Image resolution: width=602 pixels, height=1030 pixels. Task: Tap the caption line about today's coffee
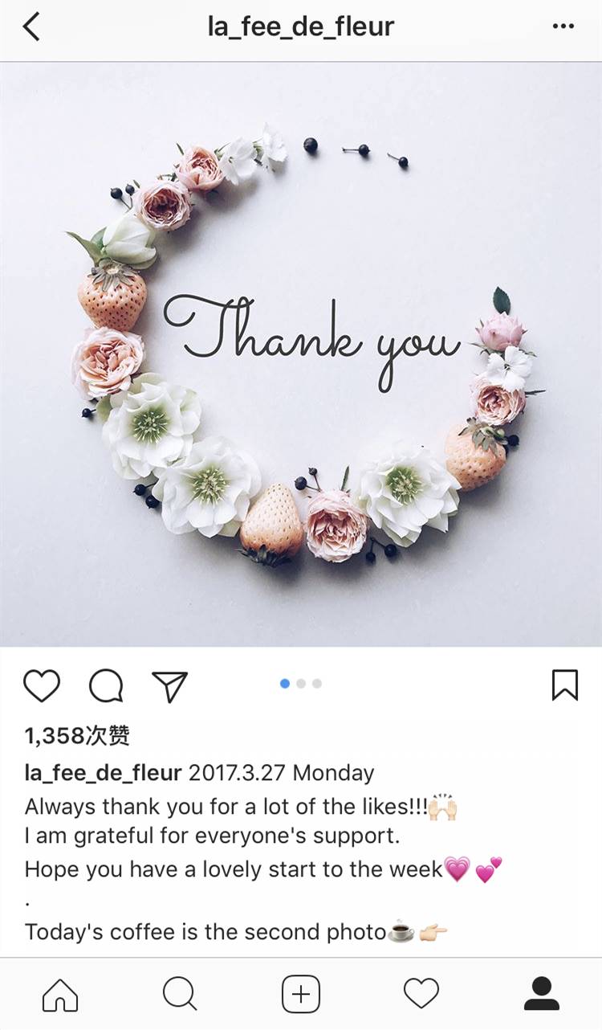[236, 932]
